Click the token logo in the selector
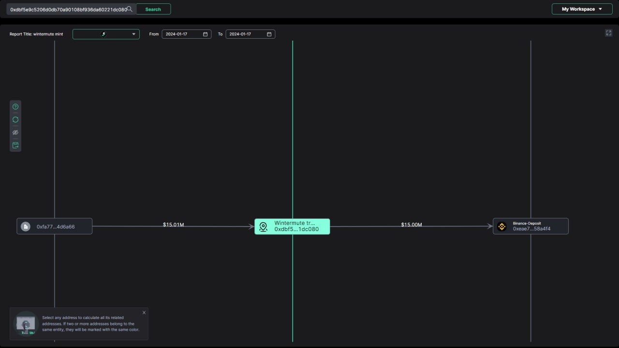This screenshot has height=348, width=619. pyautogui.click(x=103, y=34)
